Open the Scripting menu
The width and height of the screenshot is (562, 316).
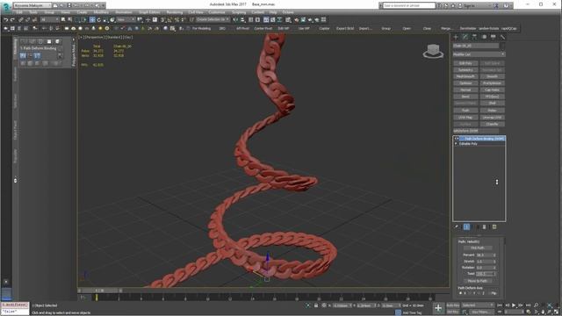239,12
